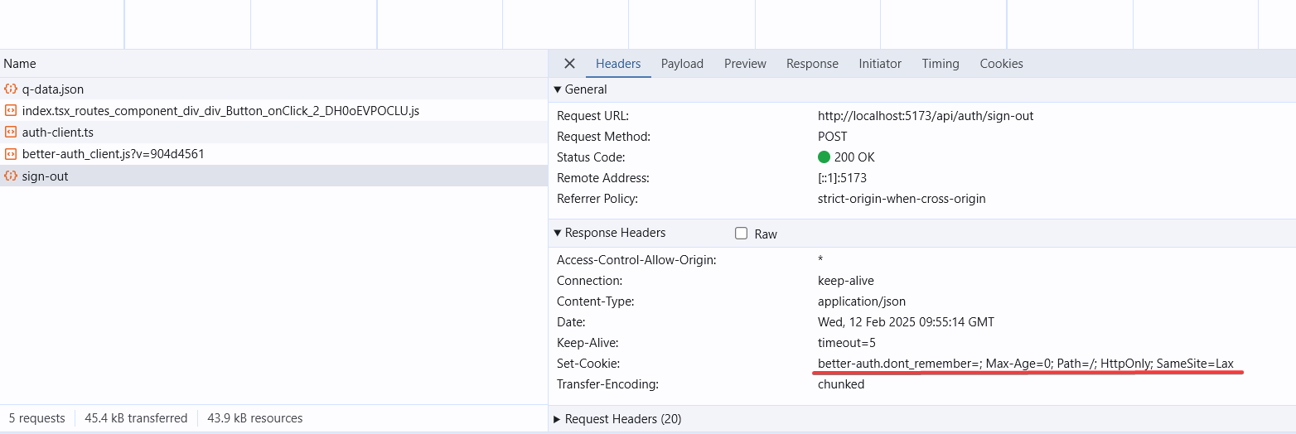View the Timing tab
Viewport: 1296px width, 434px height.
941,64
